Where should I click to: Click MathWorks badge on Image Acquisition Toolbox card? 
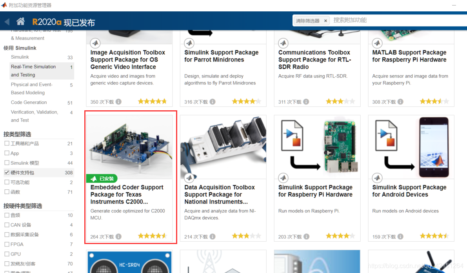pos(95,43)
